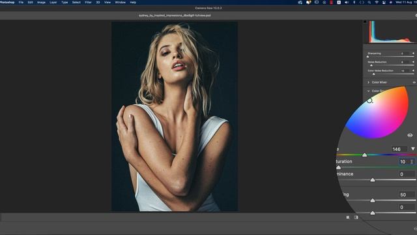This screenshot has height=235, width=417.
Task: Click the Saturation slider handle
Action: (x=339, y=167)
